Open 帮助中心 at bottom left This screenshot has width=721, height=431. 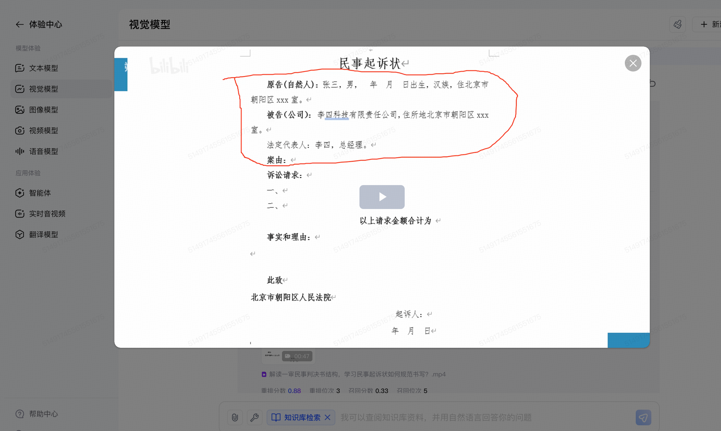click(x=44, y=414)
